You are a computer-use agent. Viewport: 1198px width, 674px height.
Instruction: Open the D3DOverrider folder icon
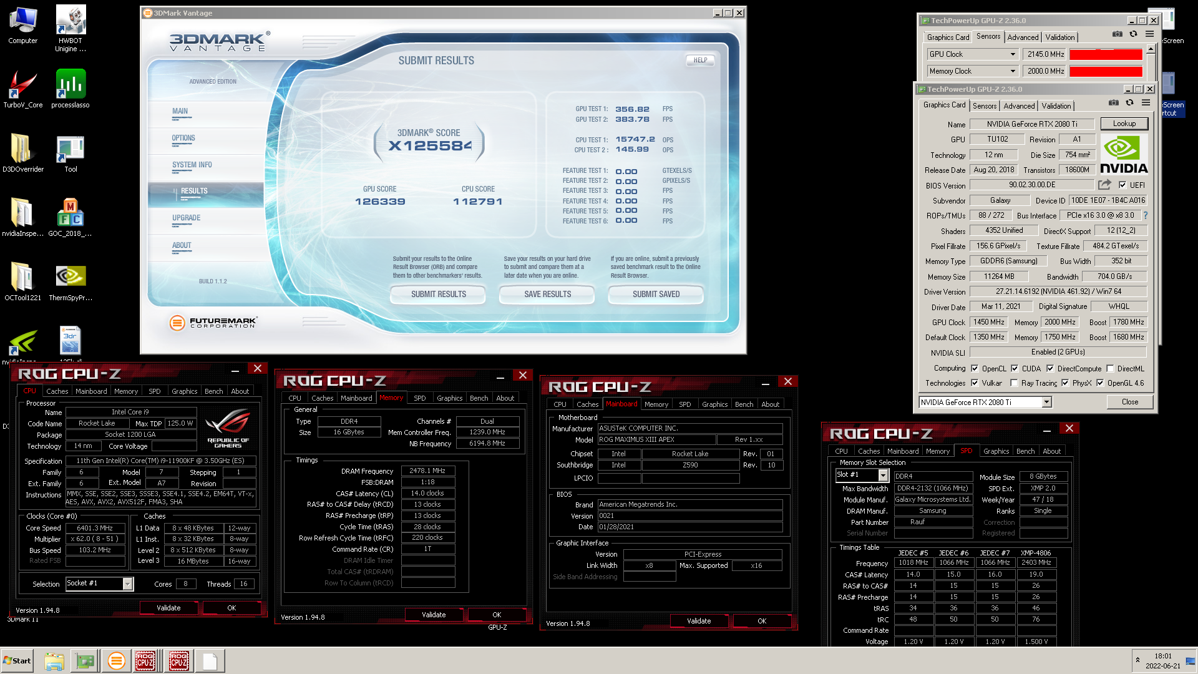coord(23,153)
